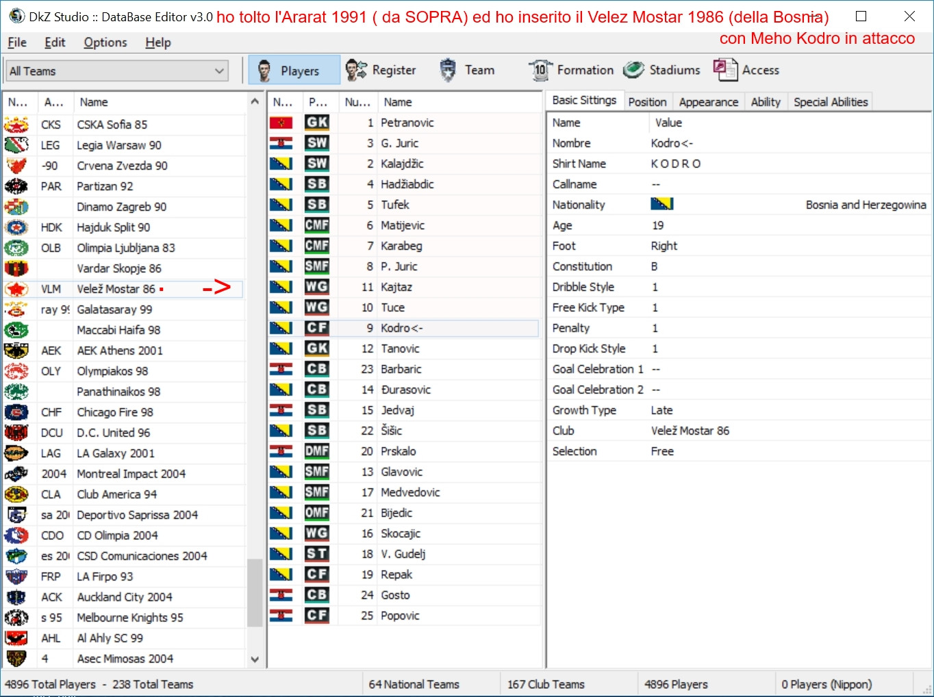Click the Constitution value B
The width and height of the screenshot is (934, 697).
pyautogui.click(x=654, y=266)
